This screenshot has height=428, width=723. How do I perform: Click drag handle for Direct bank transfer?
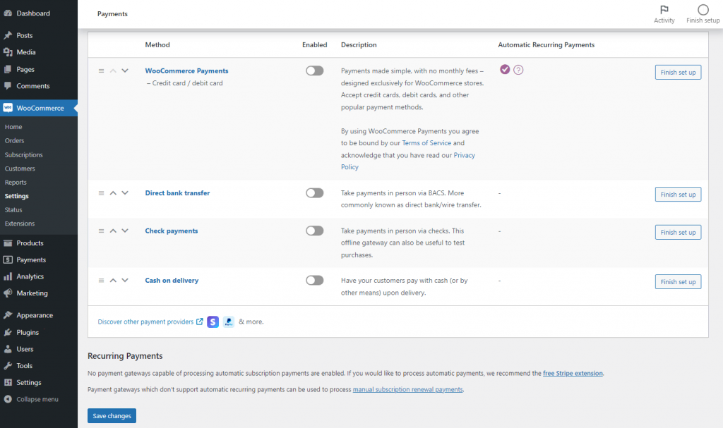point(101,193)
